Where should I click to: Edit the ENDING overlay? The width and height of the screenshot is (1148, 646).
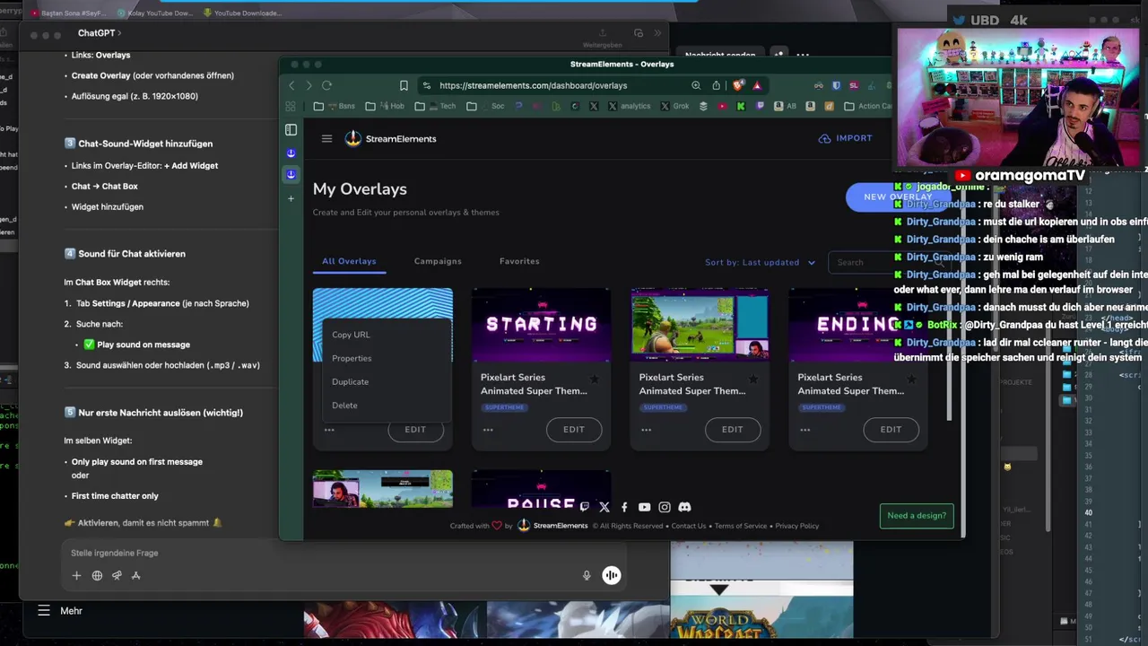[891, 430]
